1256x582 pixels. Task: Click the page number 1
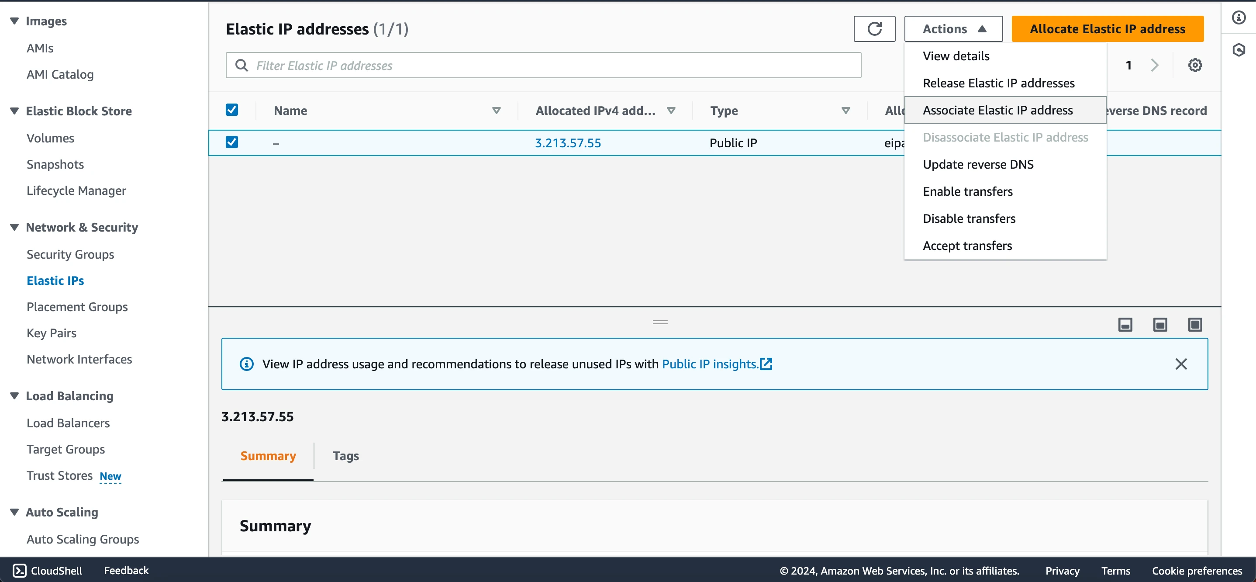pos(1128,66)
